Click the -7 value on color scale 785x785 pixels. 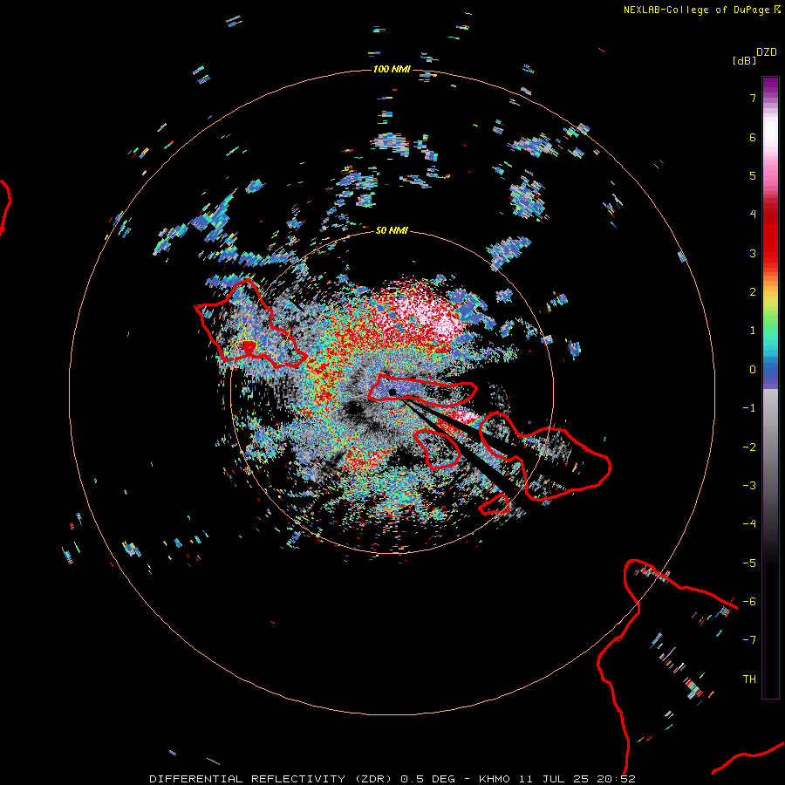pyautogui.click(x=749, y=640)
